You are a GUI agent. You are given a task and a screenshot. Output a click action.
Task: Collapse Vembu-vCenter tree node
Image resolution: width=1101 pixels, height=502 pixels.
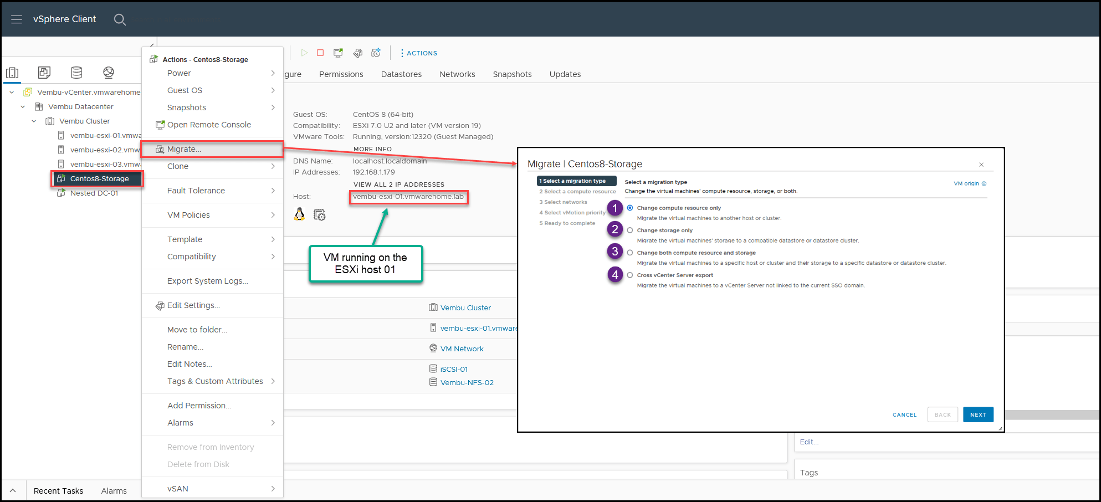pos(12,92)
